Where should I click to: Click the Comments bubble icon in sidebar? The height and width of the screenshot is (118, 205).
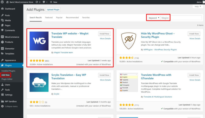2,30
